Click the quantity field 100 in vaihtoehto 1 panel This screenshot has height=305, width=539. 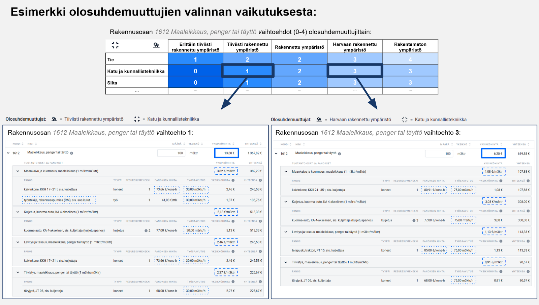click(171, 153)
